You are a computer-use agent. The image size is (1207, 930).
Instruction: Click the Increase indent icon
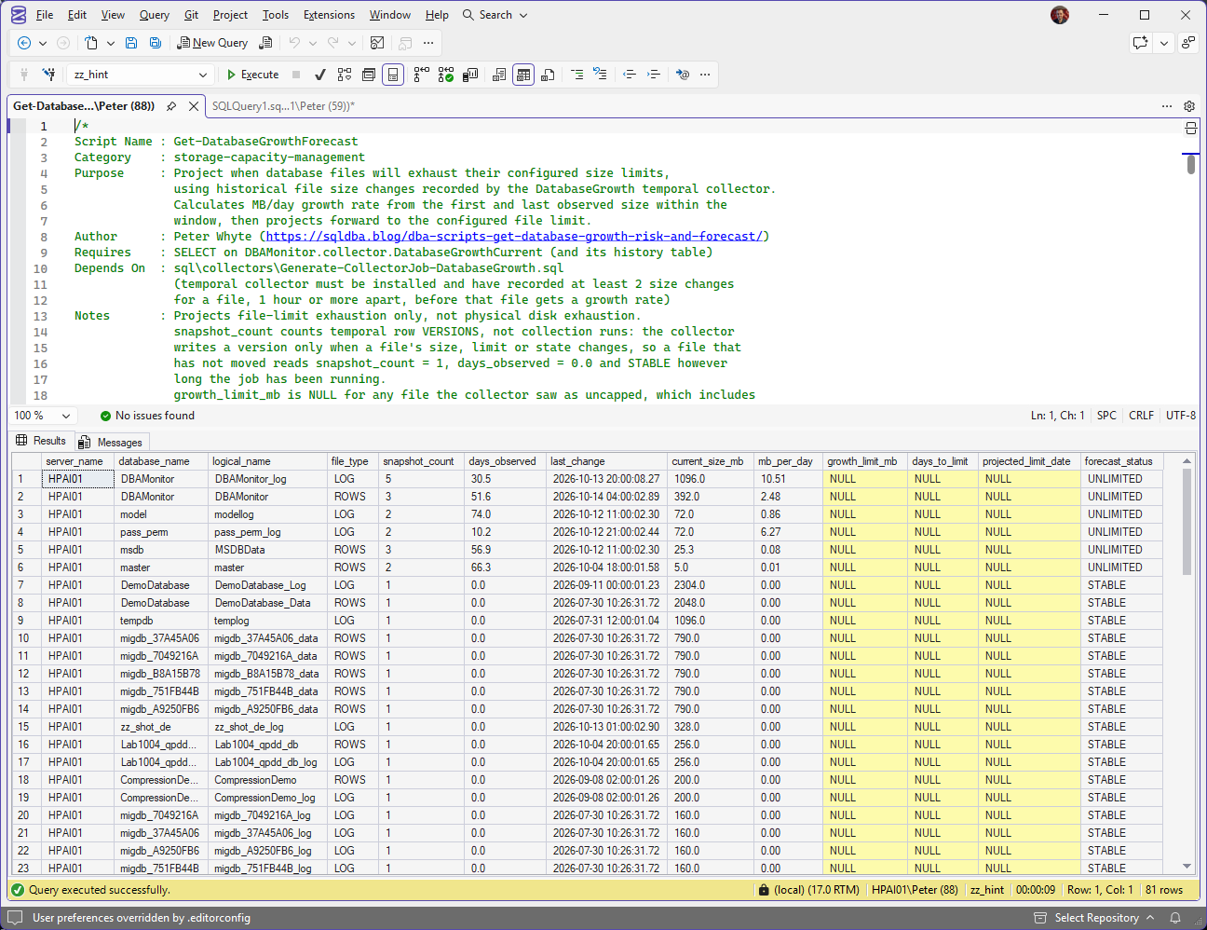[x=653, y=75]
